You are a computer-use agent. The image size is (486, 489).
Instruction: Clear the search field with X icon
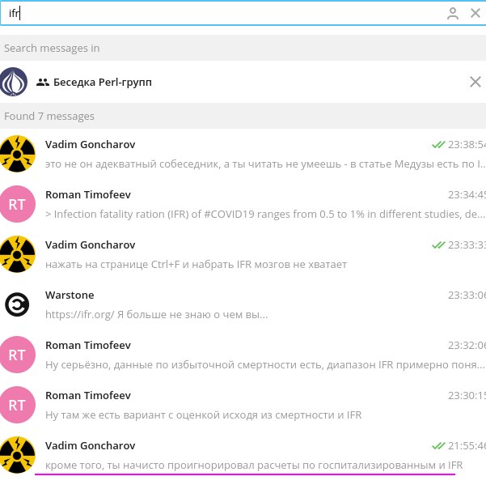475,13
